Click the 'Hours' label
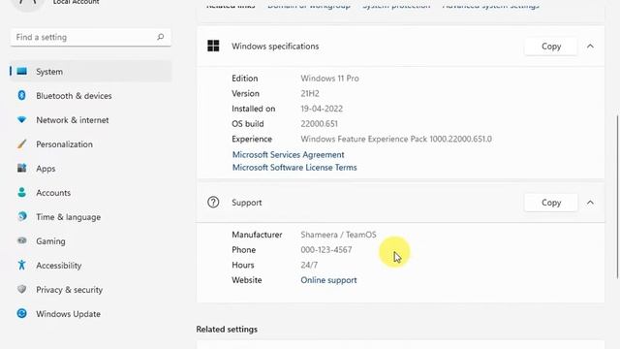This screenshot has width=620, height=349. tap(243, 265)
